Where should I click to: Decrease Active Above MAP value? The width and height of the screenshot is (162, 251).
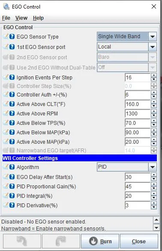154,144
